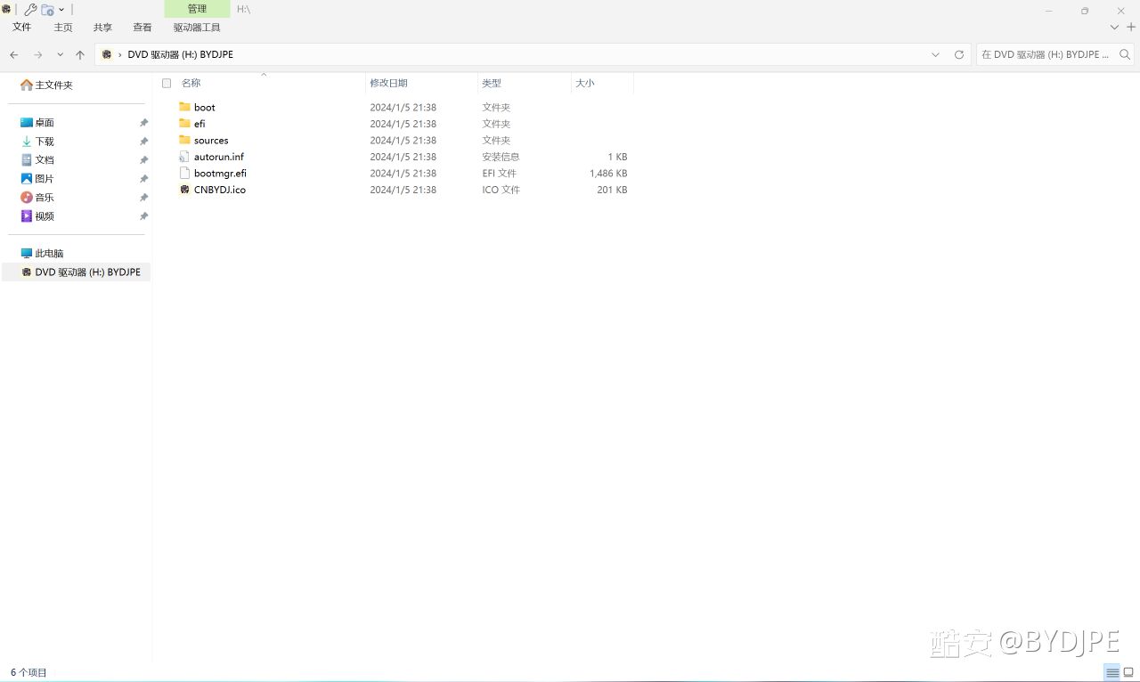Open recent locations dropdown chevron
This screenshot has height=682, width=1140.
coord(60,55)
